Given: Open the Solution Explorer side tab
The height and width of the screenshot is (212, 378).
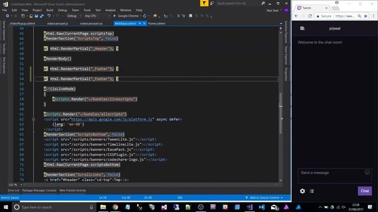Looking at the screenshot, I should coord(286,31).
